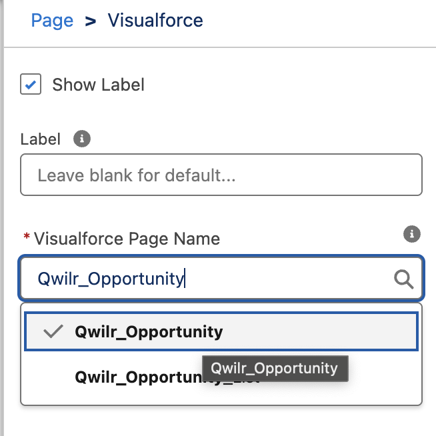This screenshot has height=436, width=436.
Task: Choose the Qwilr_Opportunity_List option
Action: 221,377
